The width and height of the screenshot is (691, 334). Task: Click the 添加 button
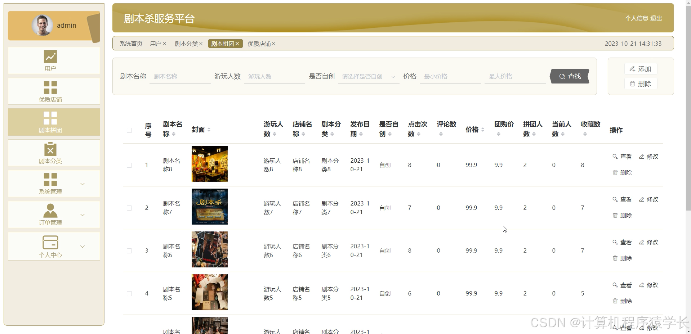641,69
